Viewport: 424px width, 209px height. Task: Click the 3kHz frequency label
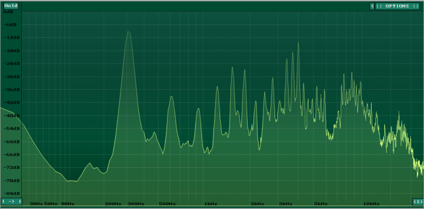point(285,204)
